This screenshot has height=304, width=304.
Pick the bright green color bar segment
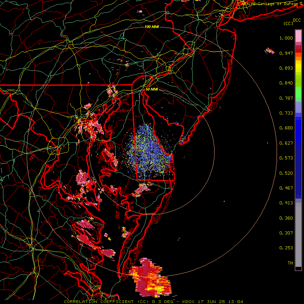click(298, 92)
